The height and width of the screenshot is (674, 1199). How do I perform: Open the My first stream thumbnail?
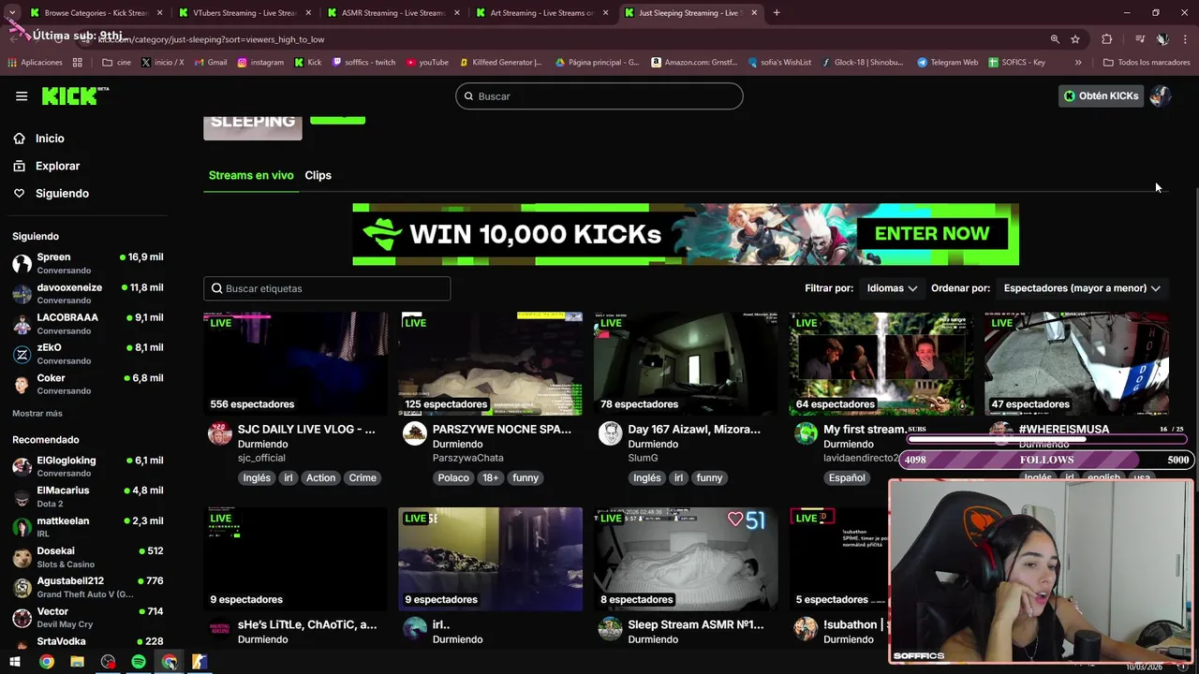881,363
